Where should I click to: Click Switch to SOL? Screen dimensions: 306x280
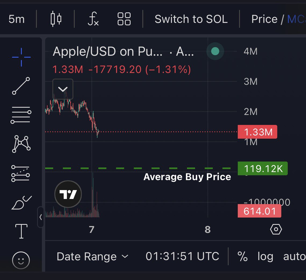[x=191, y=19]
